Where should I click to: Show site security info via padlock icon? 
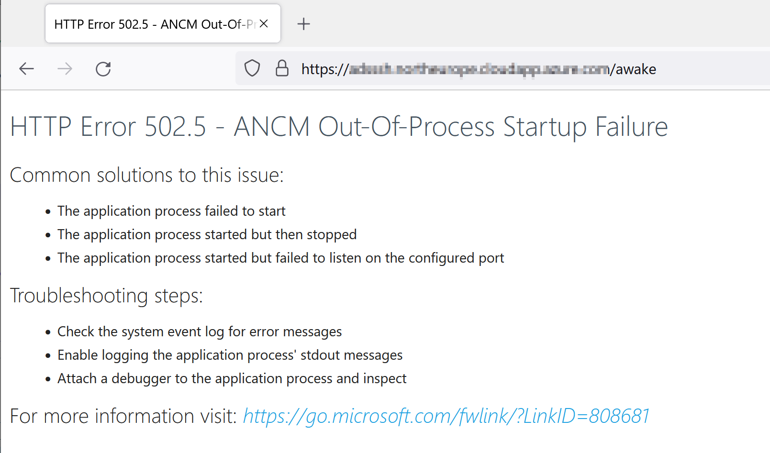click(282, 68)
